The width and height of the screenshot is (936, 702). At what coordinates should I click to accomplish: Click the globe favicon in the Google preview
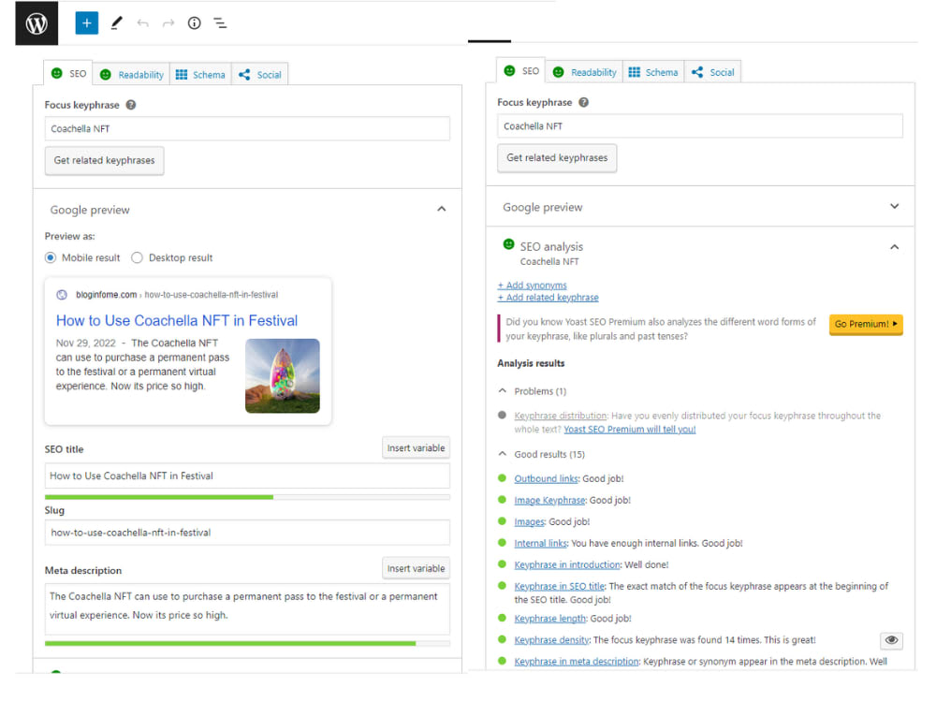pos(62,295)
